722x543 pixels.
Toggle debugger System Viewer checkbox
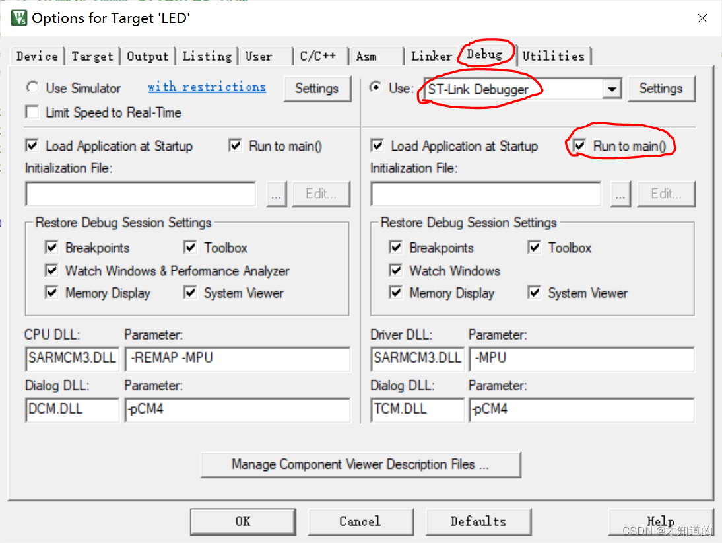pyautogui.click(x=534, y=293)
